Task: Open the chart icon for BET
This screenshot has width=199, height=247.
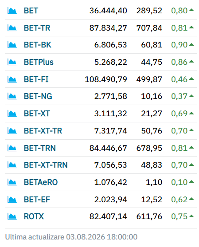Action: [12, 11]
